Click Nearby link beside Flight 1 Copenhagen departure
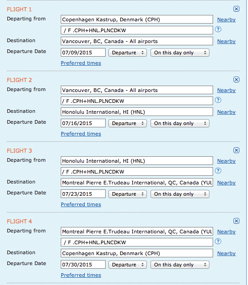The width and height of the screenshot is (248, 285). click(226, 19)
